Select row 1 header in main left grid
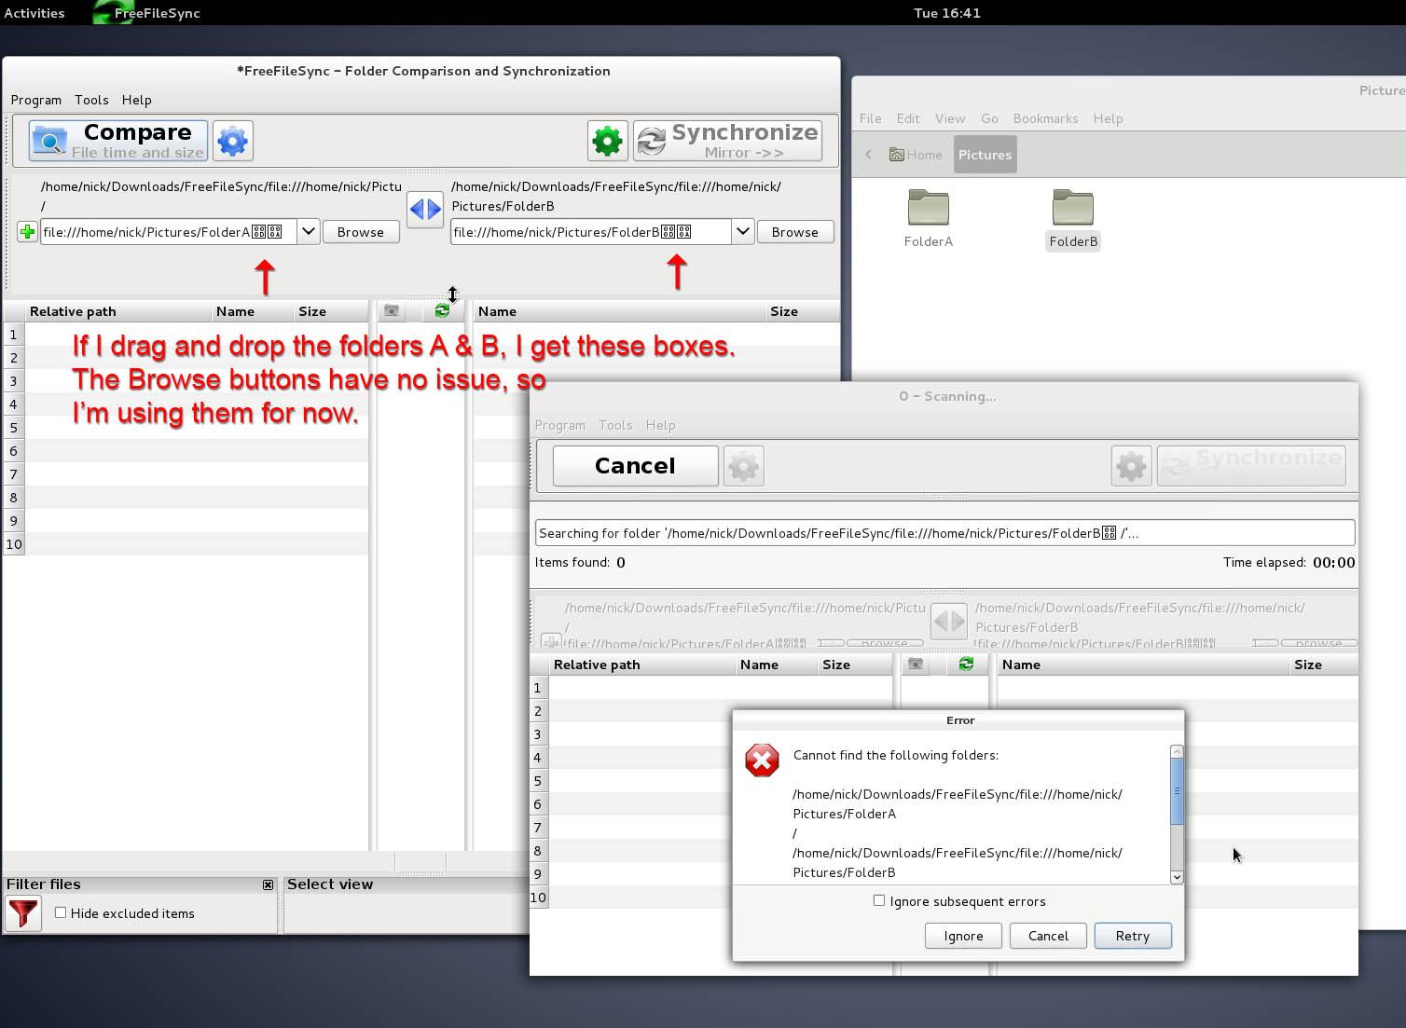 (x=13, y=334)
